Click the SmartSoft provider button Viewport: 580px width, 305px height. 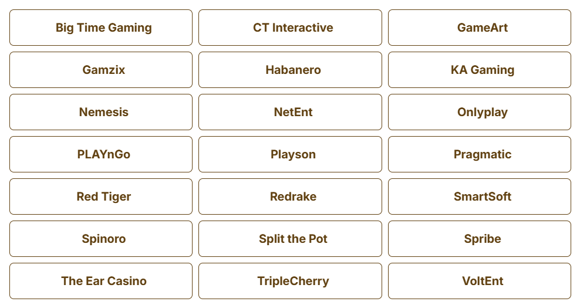[480, 196]
